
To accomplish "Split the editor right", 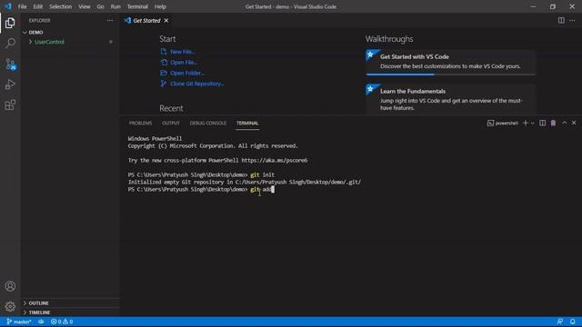I will click(561, 20).
